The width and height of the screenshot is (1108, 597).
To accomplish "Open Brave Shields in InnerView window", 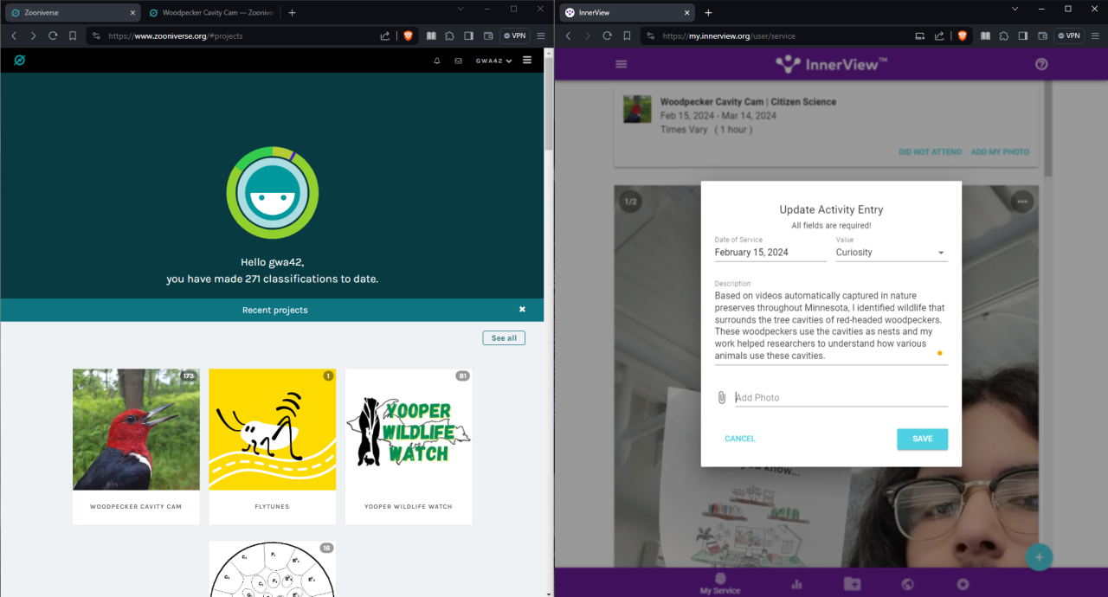I will (x=962, y=35).
